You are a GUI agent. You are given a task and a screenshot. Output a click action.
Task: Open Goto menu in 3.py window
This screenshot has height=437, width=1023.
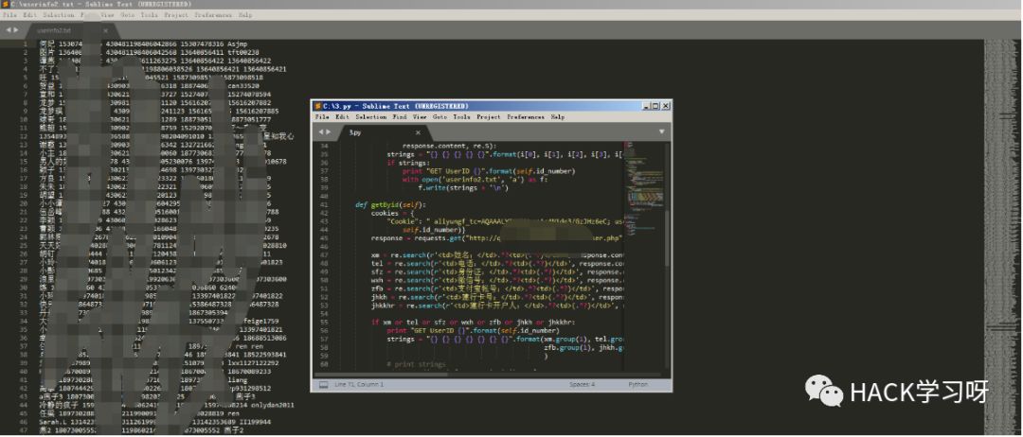pyautogui.click(x=440, y=117)
